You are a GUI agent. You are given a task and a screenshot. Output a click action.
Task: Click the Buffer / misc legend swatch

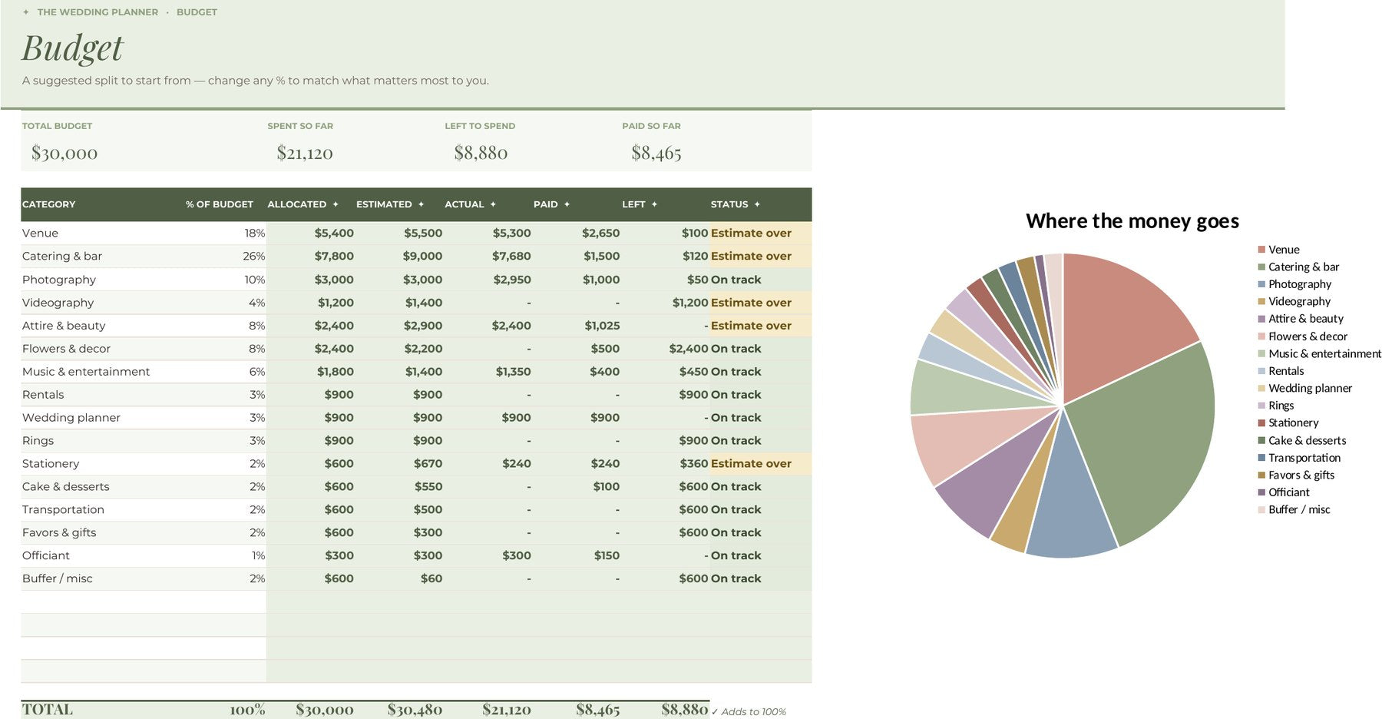pyautogui.click(x=1261, y=509)
